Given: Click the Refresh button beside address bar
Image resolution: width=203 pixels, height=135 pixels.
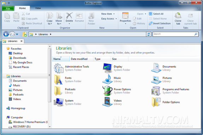Looking at the screenshot, I should pyautogui.click(x=149, y=34).
